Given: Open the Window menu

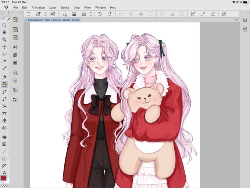Looking at the screenshot, I should pyautogui.click(x=100, y=7).
